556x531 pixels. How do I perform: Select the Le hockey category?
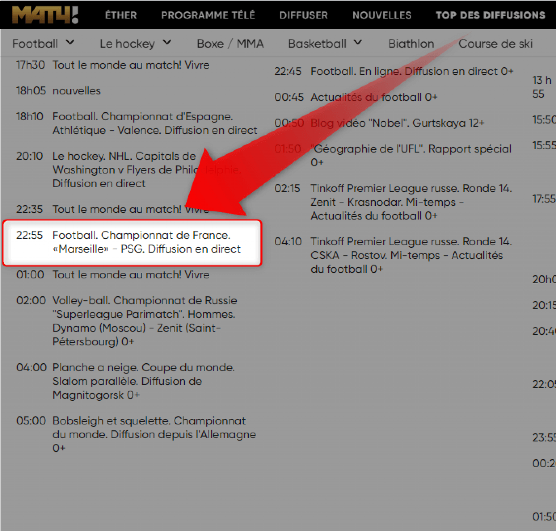[x=127, y=44]
